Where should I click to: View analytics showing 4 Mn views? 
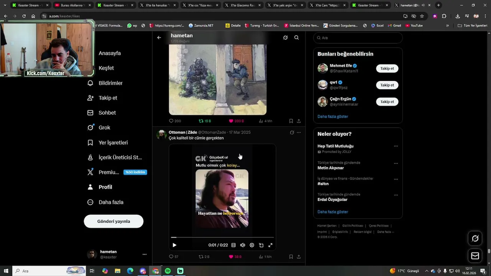(x=265, y=121)
